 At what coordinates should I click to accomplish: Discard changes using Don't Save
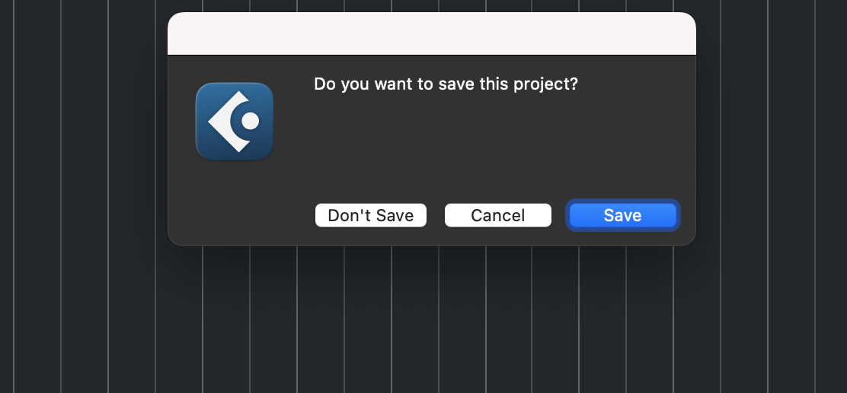[371, 215]
